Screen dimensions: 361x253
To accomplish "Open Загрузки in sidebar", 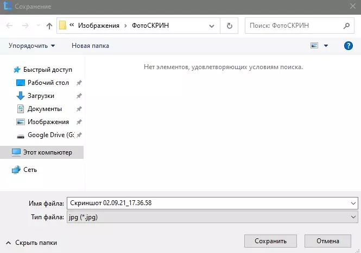I will point(35,96).
